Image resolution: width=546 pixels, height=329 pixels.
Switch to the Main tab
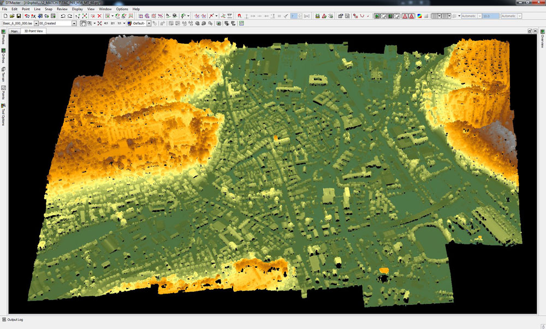pos(15,31)
